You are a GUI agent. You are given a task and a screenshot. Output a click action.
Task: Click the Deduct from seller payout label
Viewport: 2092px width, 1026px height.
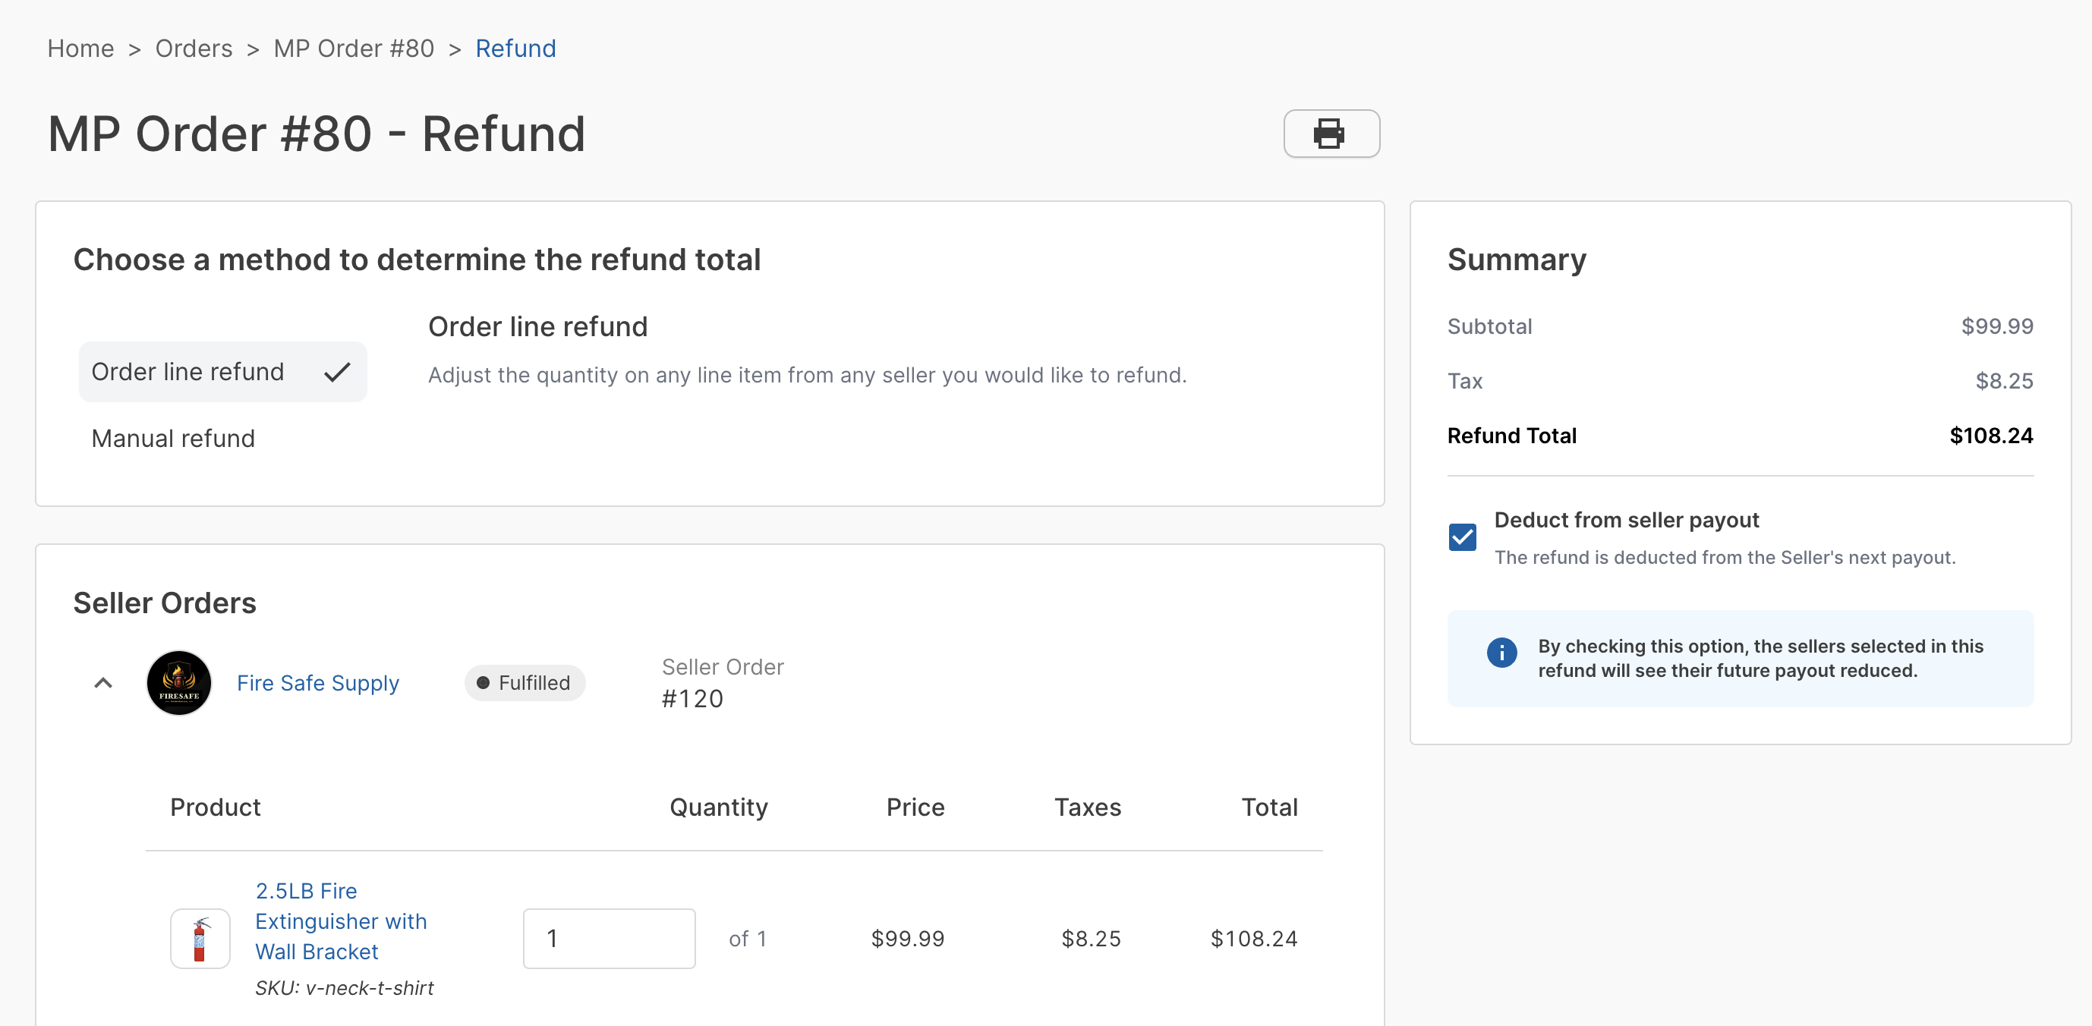click(x=1626, y=521)
